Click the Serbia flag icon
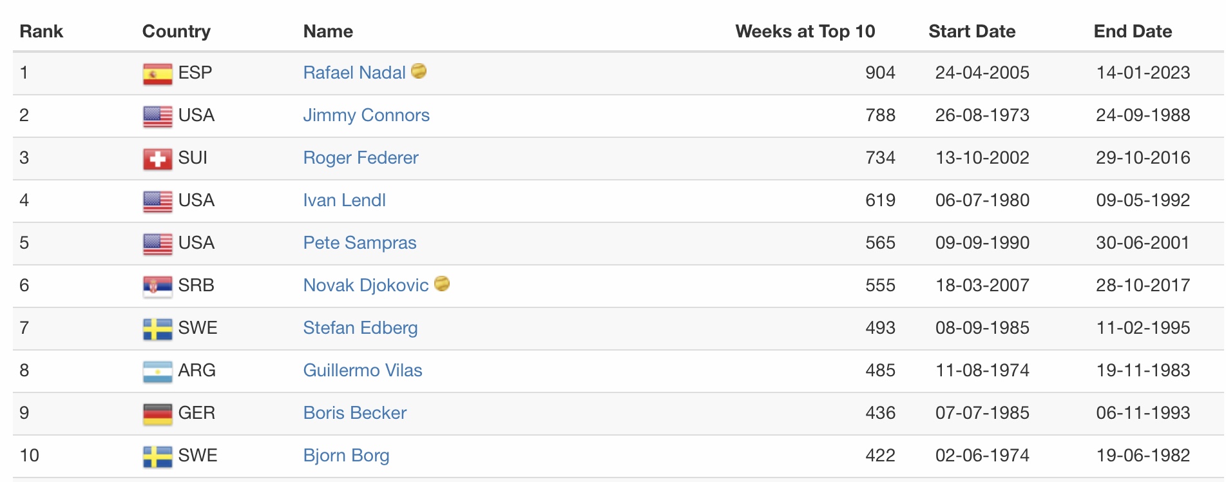 157,286
